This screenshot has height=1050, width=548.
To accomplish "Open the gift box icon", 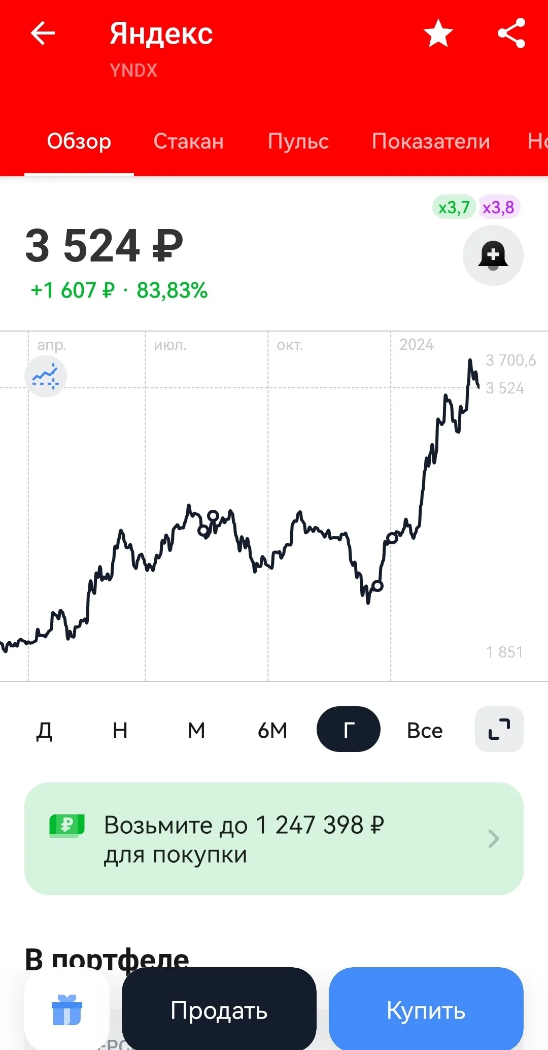I will [x=67, y=1009].
